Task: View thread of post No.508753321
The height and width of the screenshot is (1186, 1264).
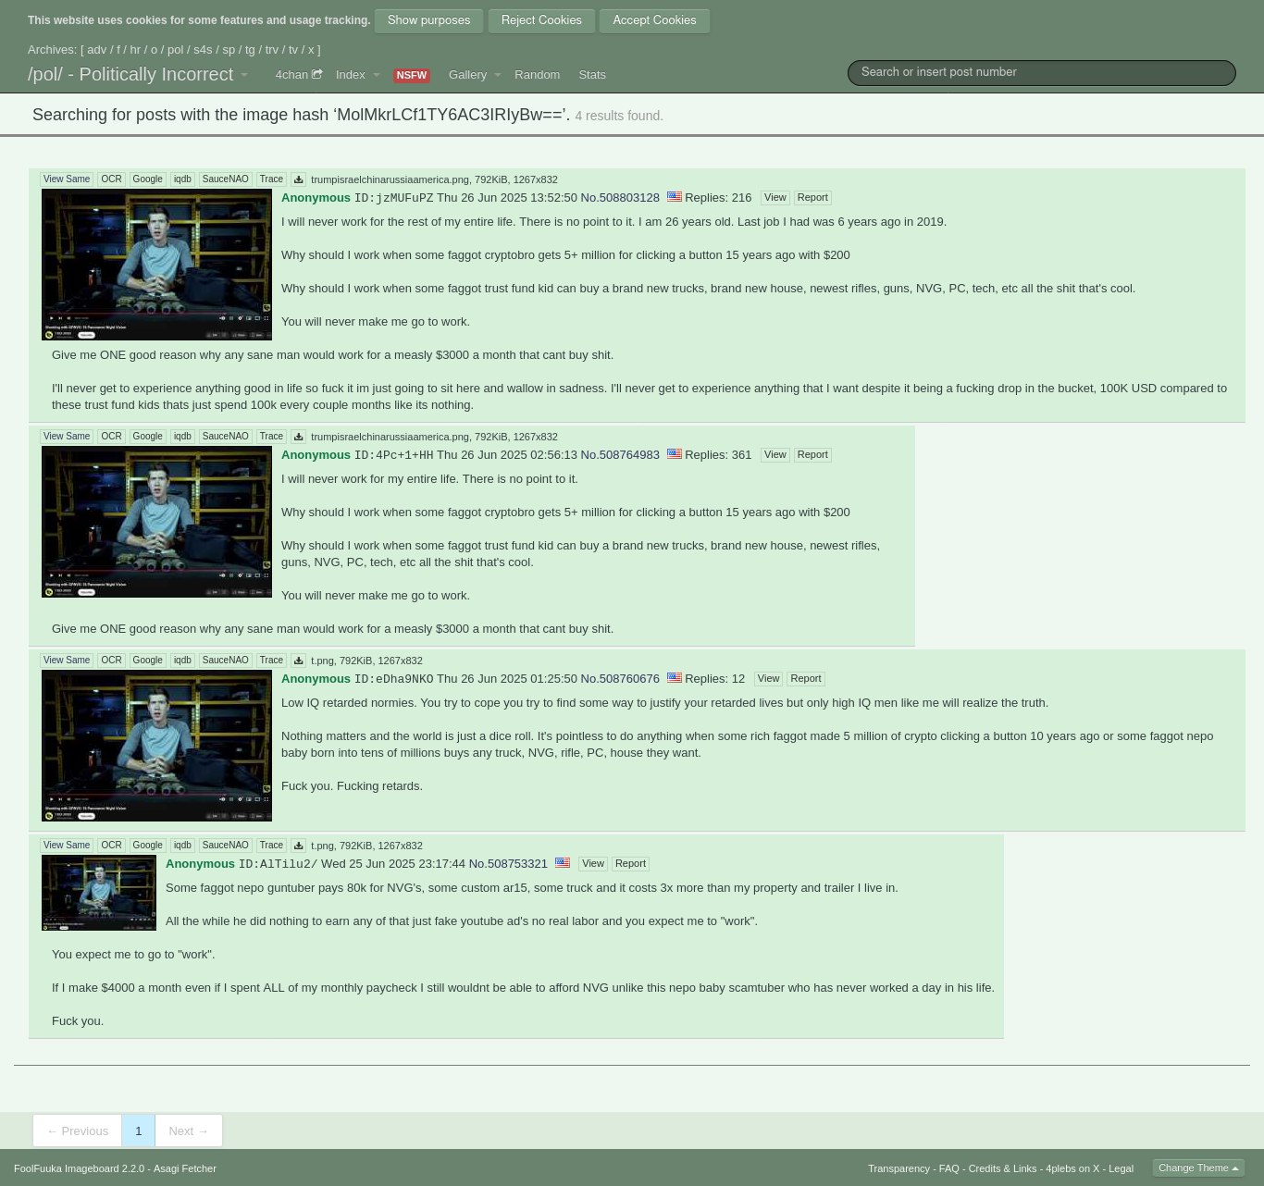Action: click(x=593, y=864)
